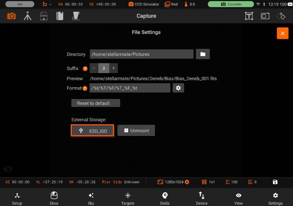Screen dimensions: 293x206
Task: Click the Idle status pill
Action: click(x=20, y=4)
